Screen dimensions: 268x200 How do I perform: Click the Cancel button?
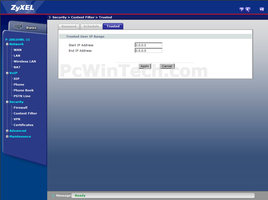[167, 66]
